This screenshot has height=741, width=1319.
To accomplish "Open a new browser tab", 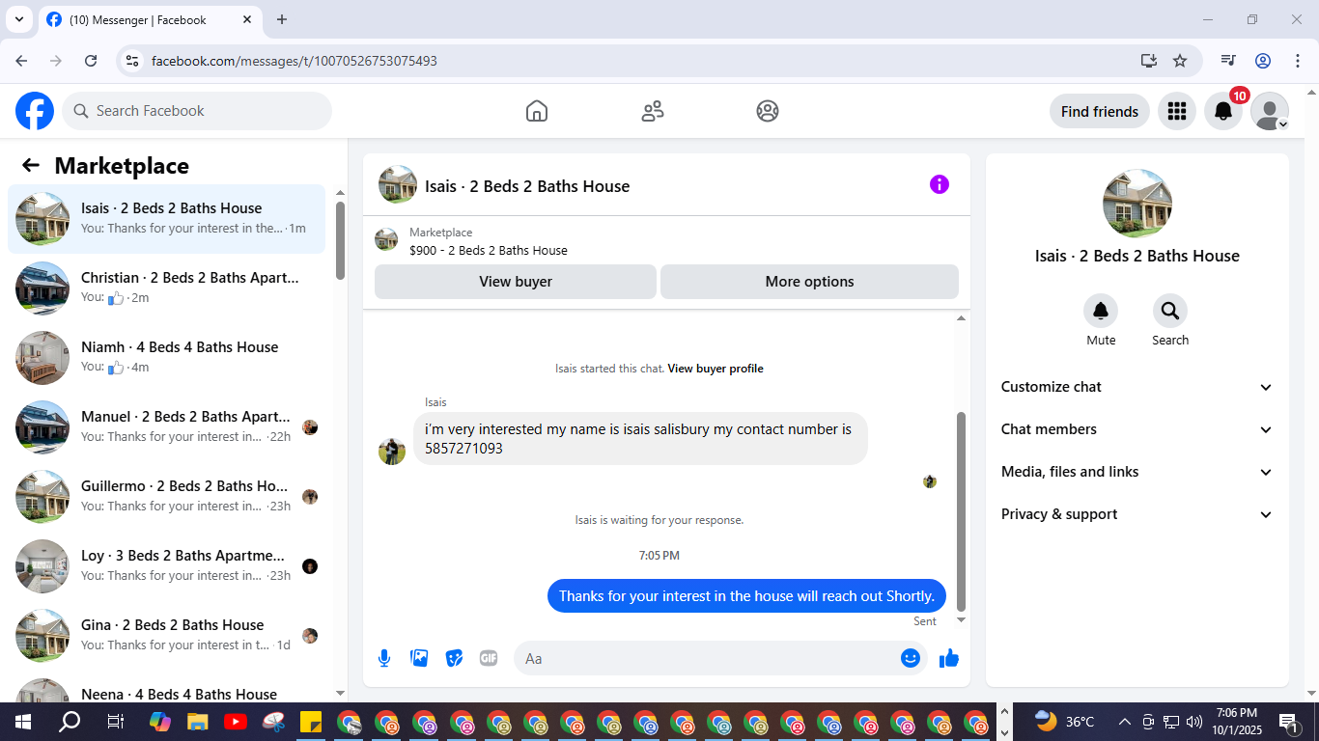I will [x=282, y=19].
